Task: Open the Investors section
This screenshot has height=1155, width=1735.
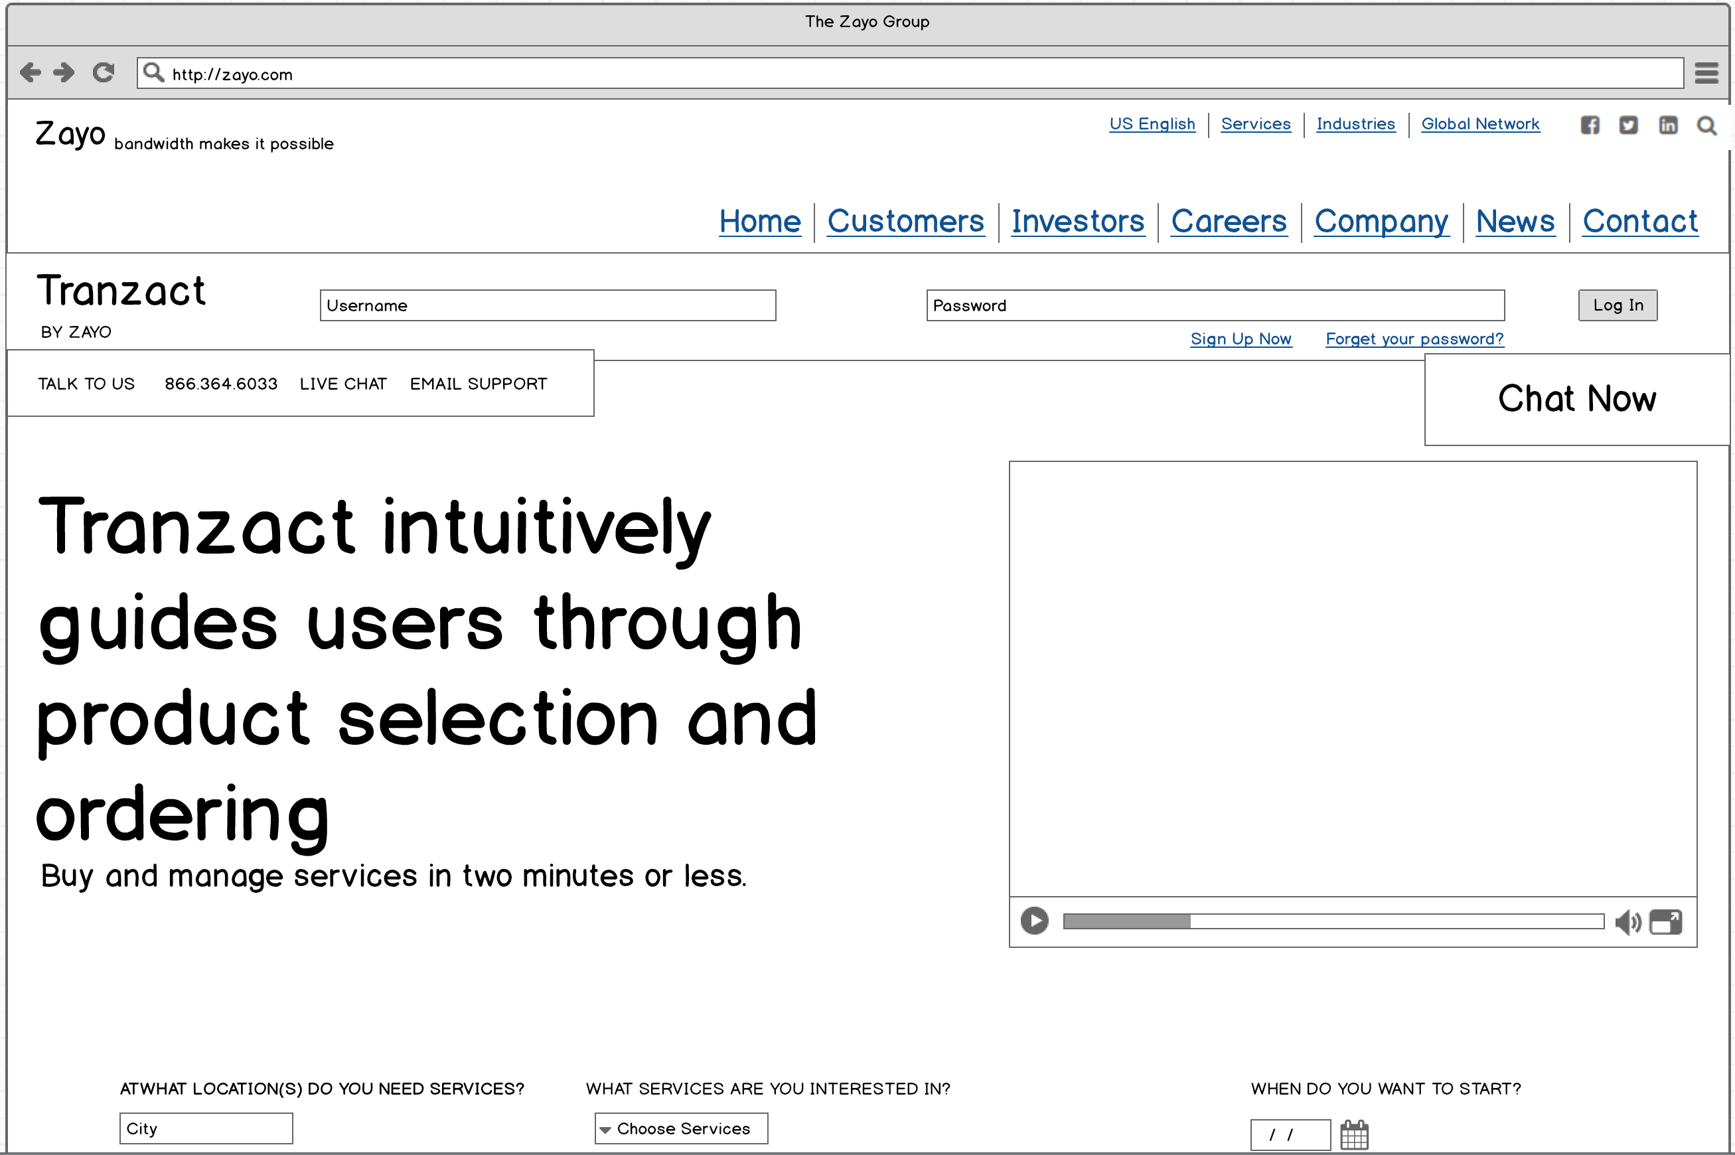Action: coord(1078,221)
